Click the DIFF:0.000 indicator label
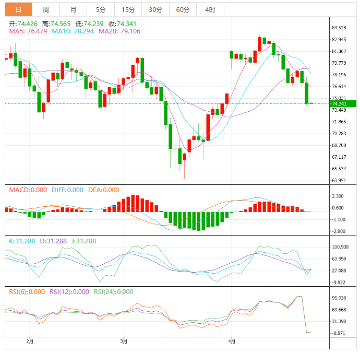The width and height of the screenshot is (360, 352). pos(67,190)
